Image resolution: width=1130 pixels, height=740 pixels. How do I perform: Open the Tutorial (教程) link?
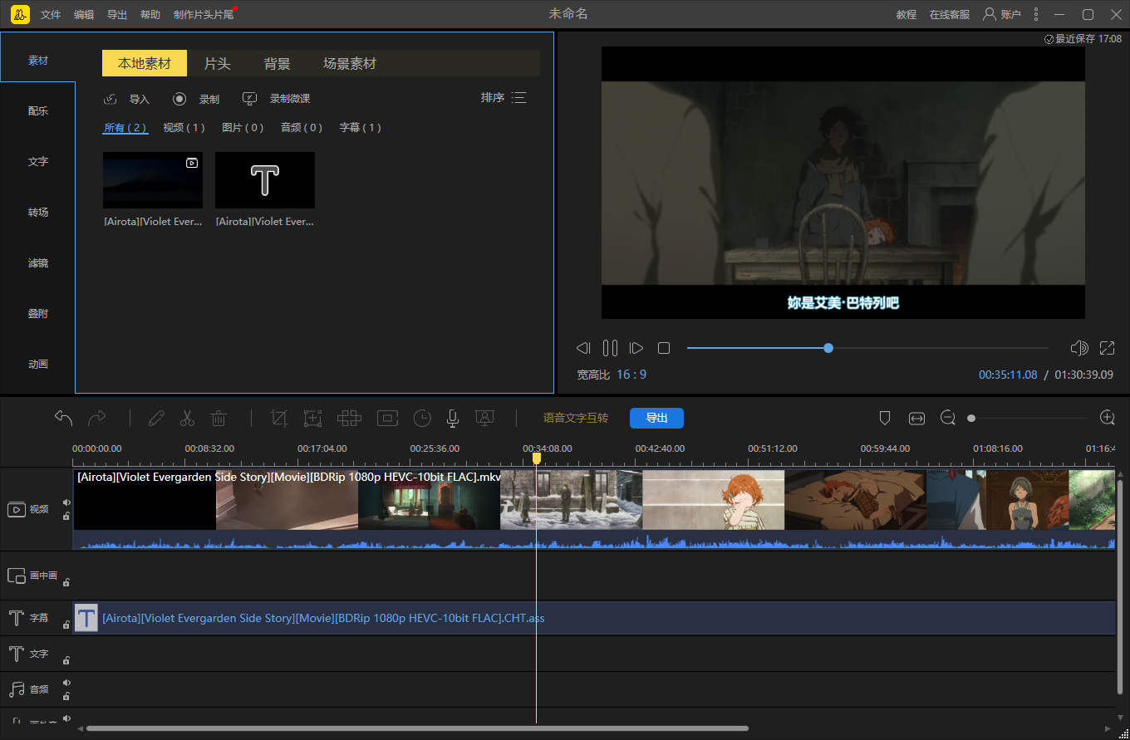(906, 15)
